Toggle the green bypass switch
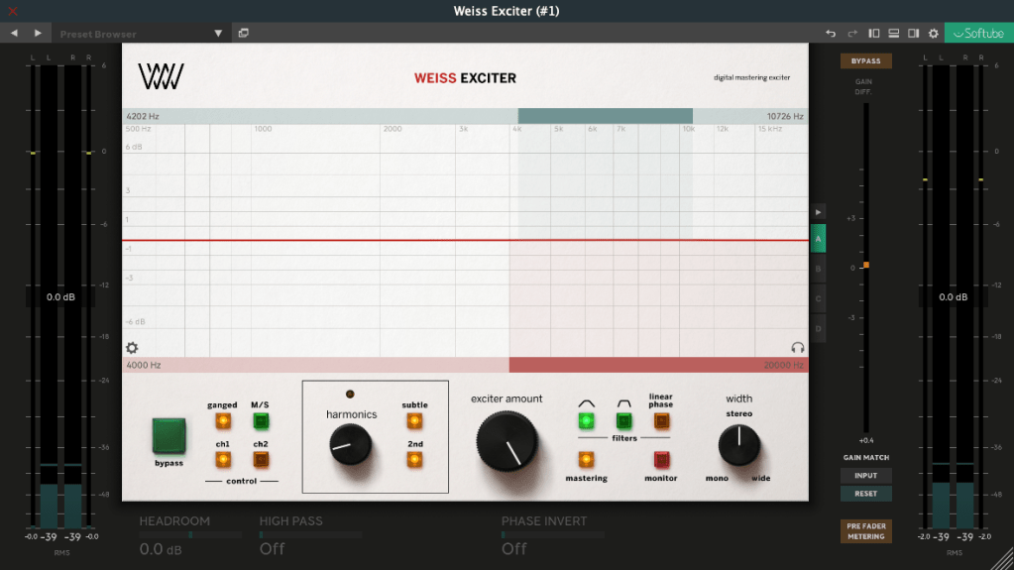1014x570 pixels. [x=169, y=436]
